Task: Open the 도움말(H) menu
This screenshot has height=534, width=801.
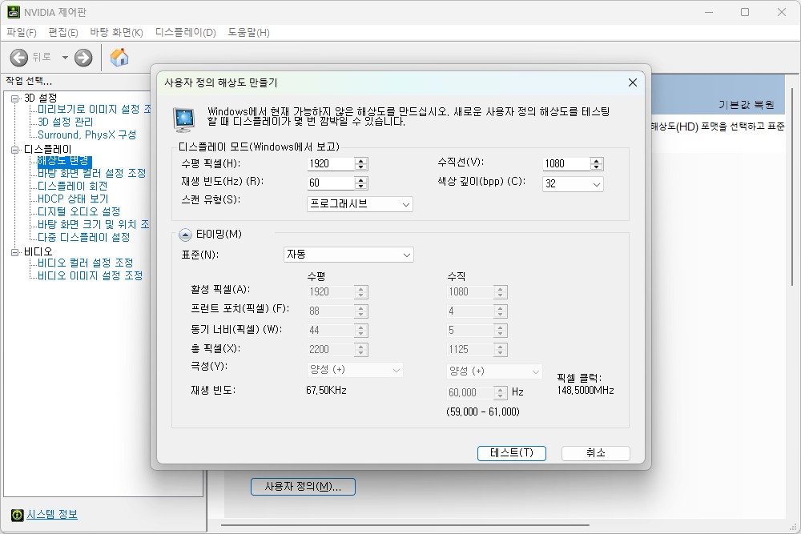Action: [x=248, y=33]
